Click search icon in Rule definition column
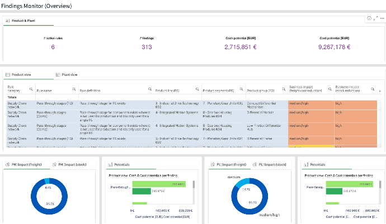This screenshot has height=224, width=386. click(150, 89)
